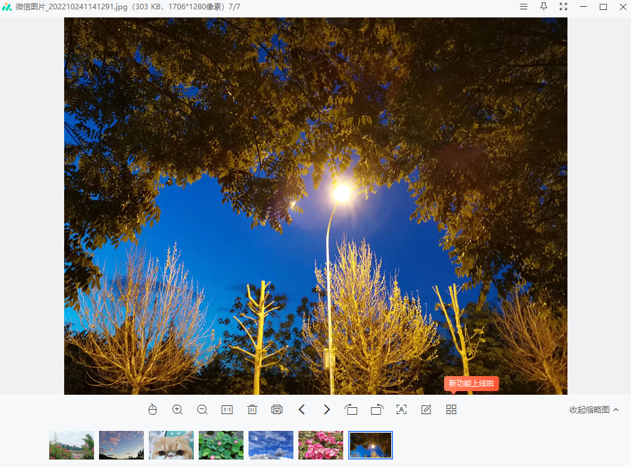This screenshot has height=467, width=631.
Task: Toggle fullscreen viewing mode
Action: (x=563, y=7)
